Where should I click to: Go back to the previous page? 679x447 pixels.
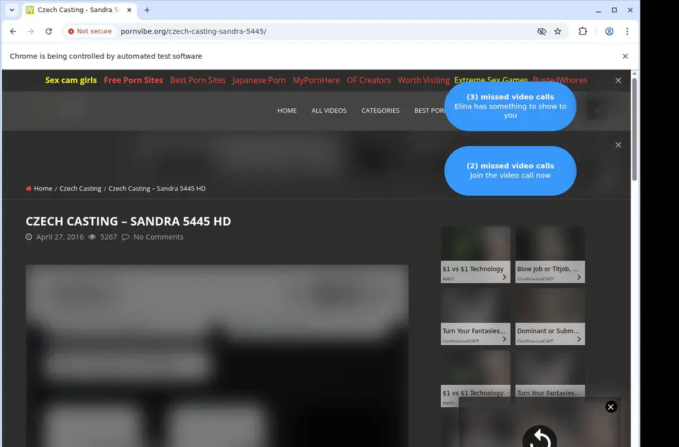coord(13,32)
